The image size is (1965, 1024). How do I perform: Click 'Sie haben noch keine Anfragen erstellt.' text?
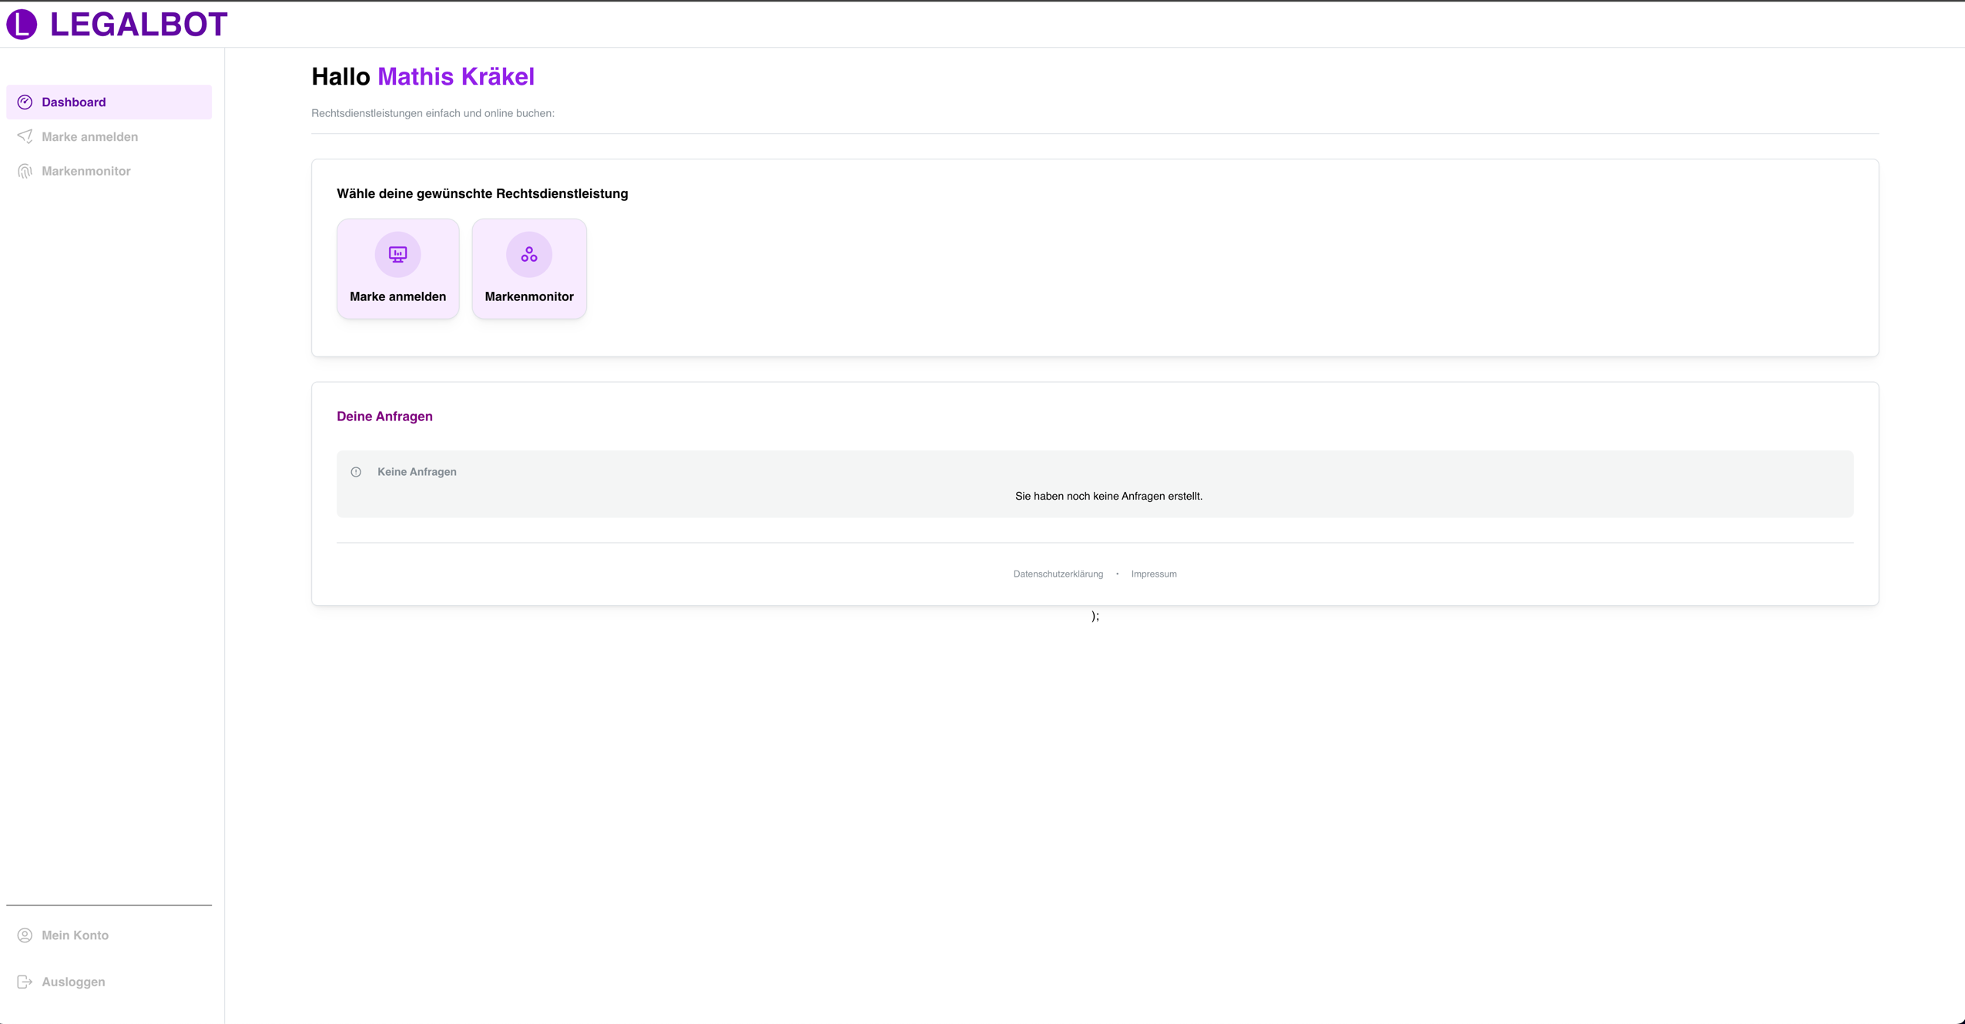point(1108,496)
